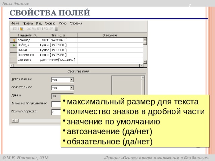Click field table scroll-right arrow
215x161 pixels.
point(141,65)
